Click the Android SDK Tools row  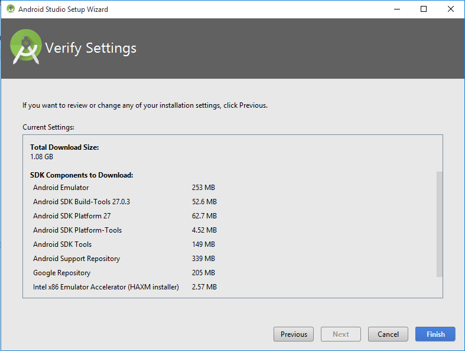point(62,244)
